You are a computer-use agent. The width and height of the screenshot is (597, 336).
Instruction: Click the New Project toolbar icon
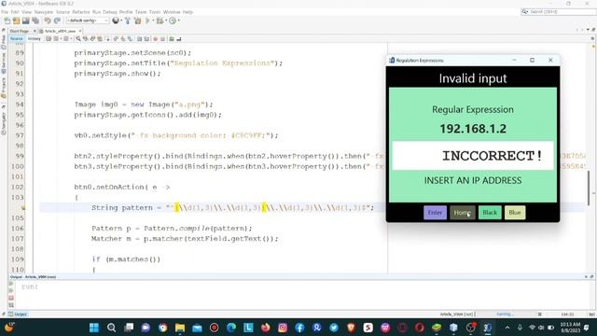(17, 21)
